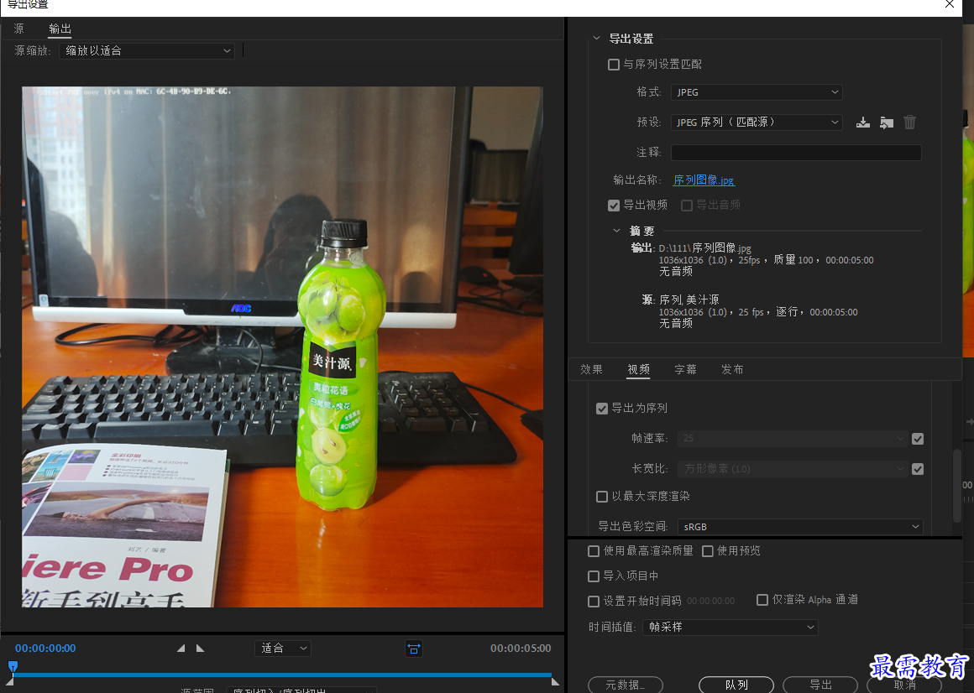
Task: Uncheck the aspect ratio match-source checkbox
Action: point(918,469)
